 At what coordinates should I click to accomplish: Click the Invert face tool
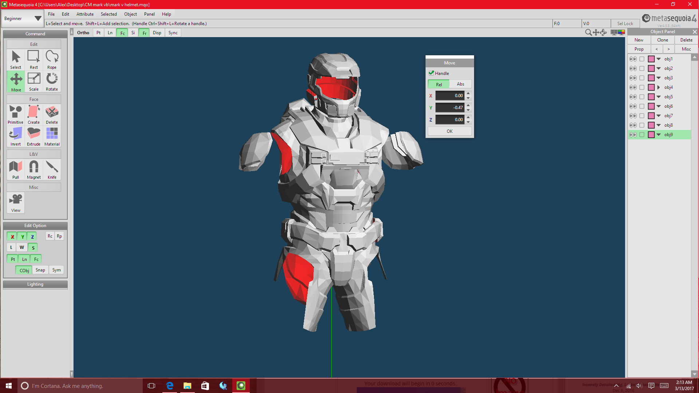pyautogui.click(x=16, y=136)
